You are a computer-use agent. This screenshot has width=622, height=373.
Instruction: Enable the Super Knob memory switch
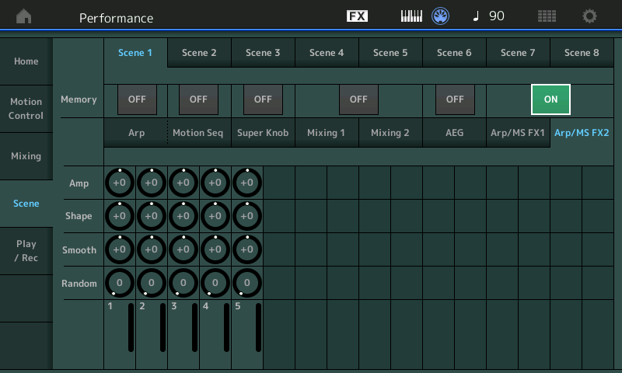click(263, 99)
